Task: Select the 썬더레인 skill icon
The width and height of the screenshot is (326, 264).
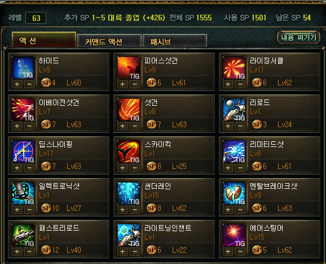Action: (129, 193)
